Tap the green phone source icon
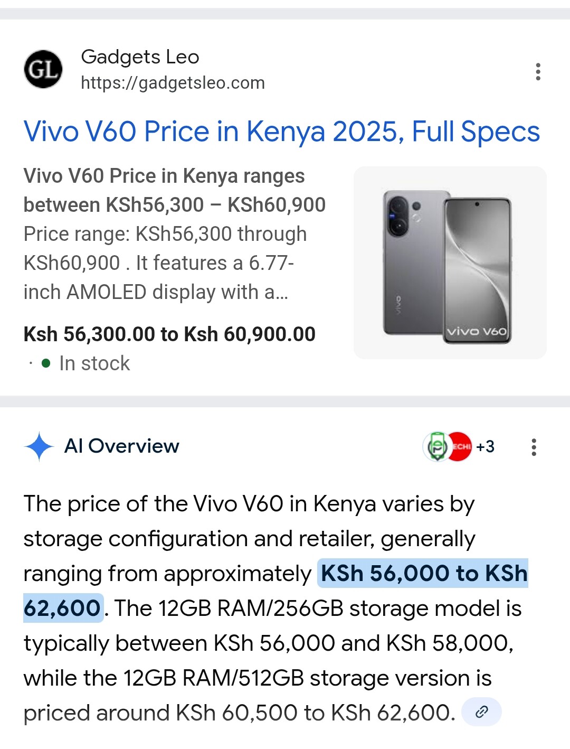 pyautogui.click(x=437, y=447)
